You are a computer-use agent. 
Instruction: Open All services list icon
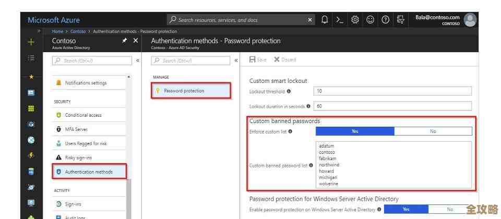[31, 58]
